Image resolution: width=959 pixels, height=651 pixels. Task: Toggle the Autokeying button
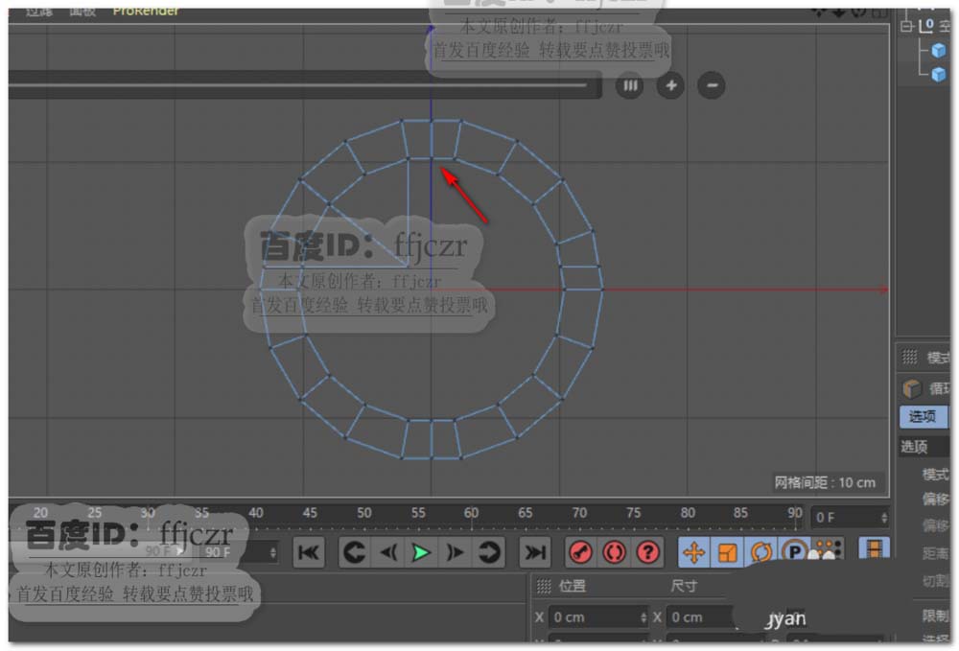(x=614, y=552)
